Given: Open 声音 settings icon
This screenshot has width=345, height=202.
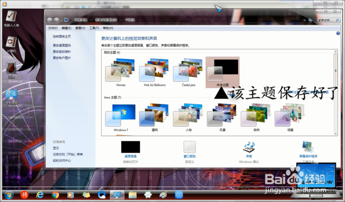Looking at the screenshot, I should tap(249, 147).
